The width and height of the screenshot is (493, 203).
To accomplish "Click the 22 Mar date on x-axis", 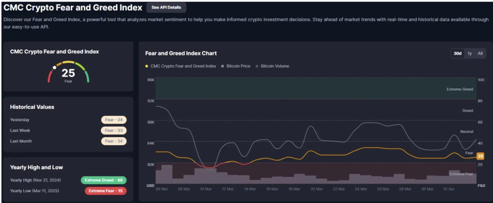I will tap(339, 189).
